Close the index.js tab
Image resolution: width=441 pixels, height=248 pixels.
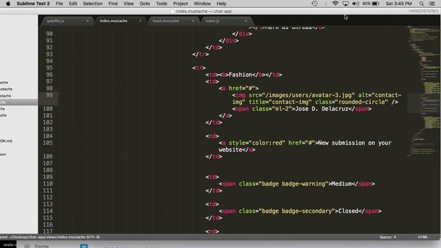click(246, 21)
